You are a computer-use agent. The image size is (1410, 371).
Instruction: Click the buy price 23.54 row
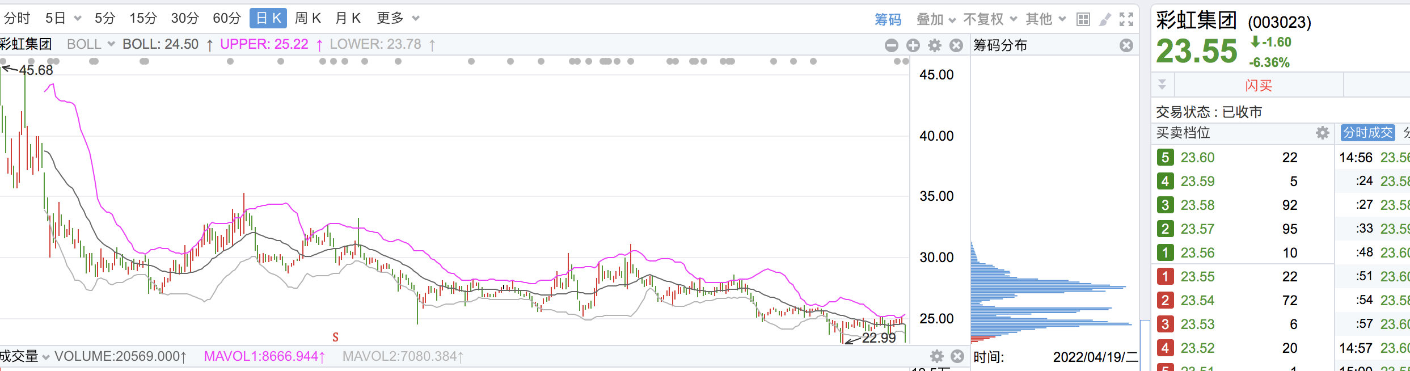point(1243,300)
